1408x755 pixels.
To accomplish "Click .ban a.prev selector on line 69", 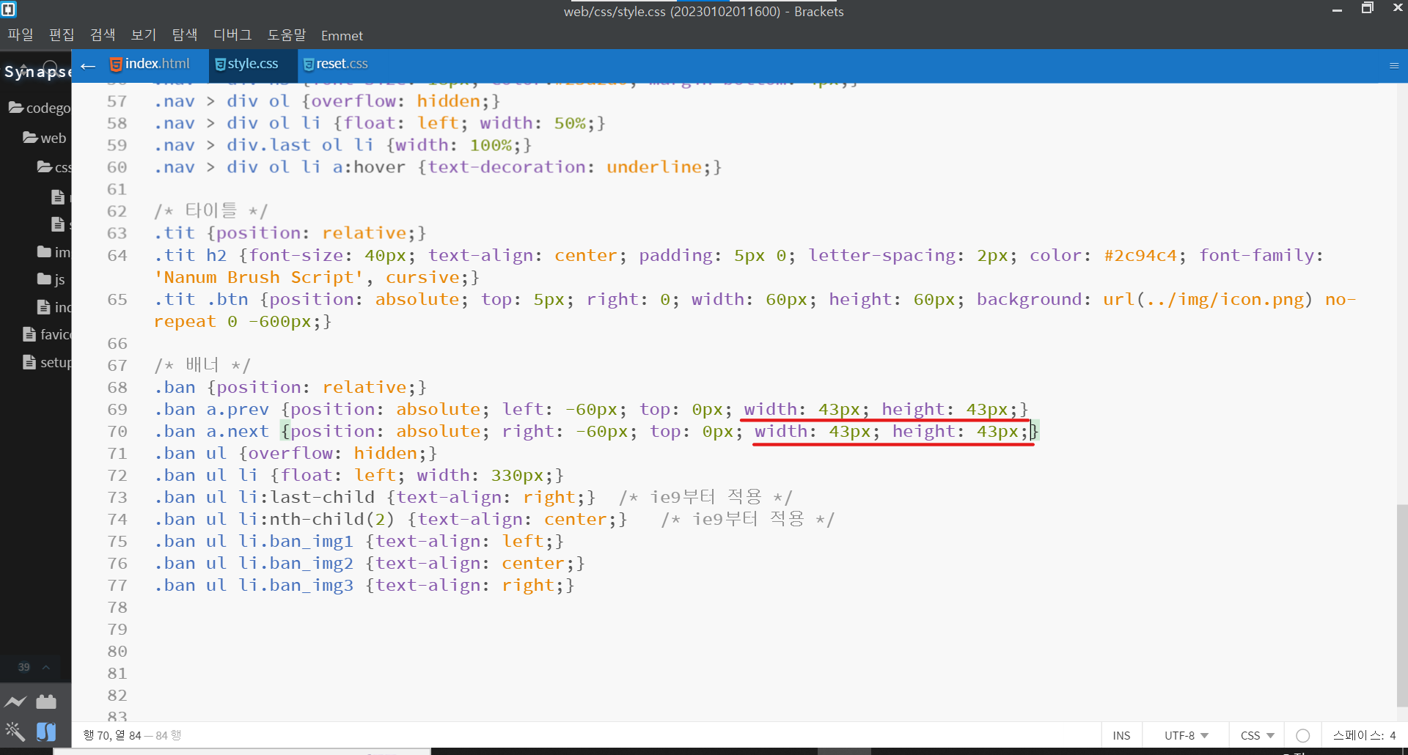I will [211, 409].
